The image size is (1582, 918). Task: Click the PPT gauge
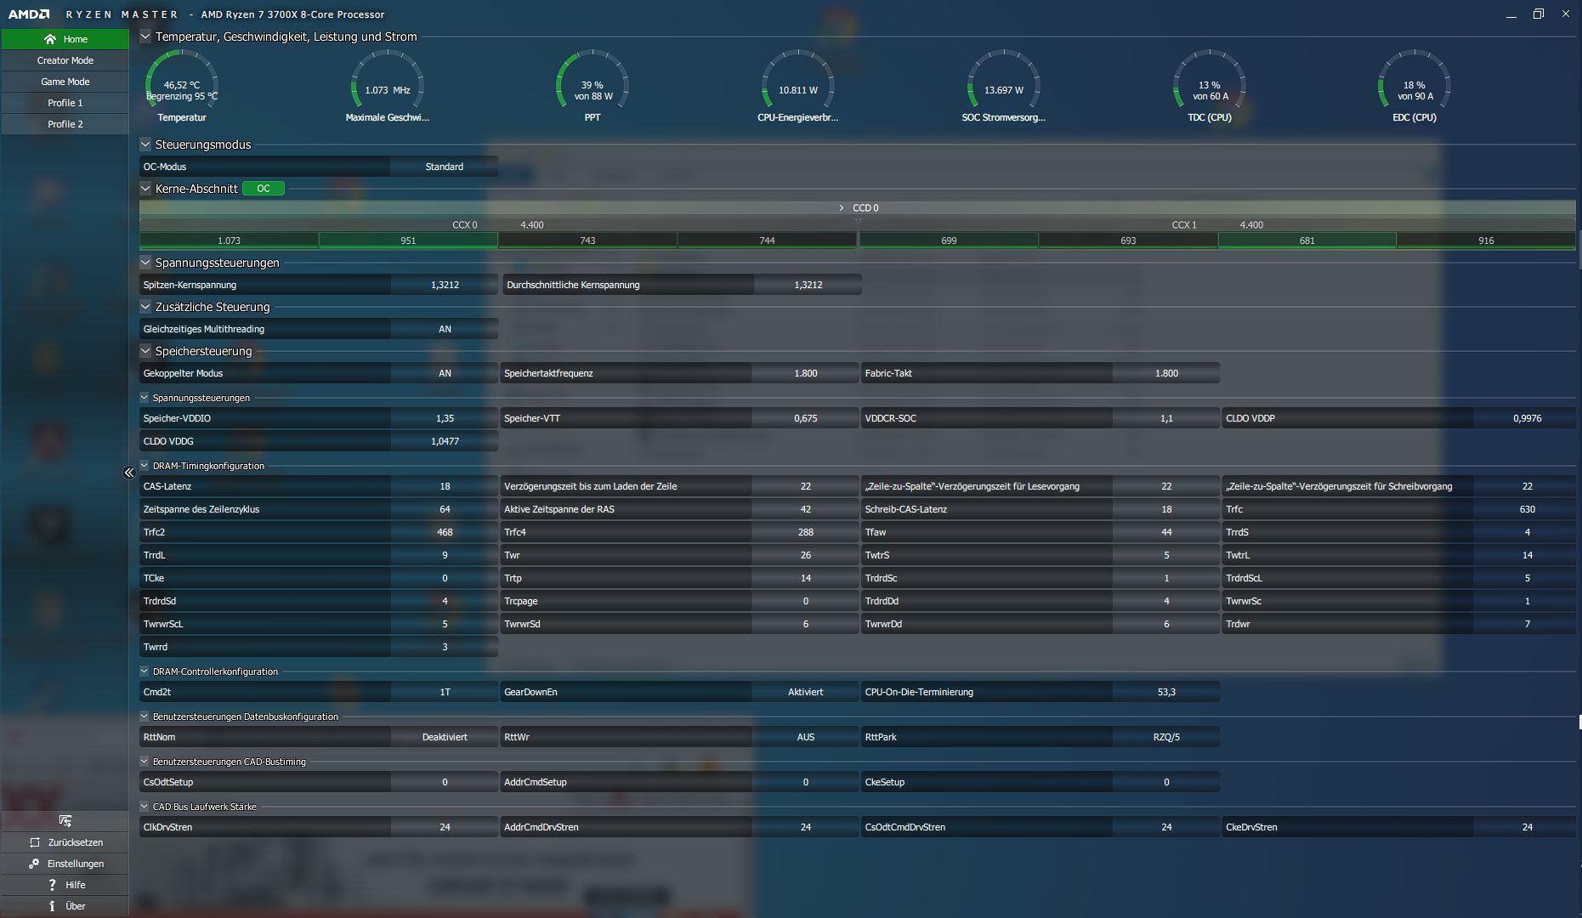(593, 86)
